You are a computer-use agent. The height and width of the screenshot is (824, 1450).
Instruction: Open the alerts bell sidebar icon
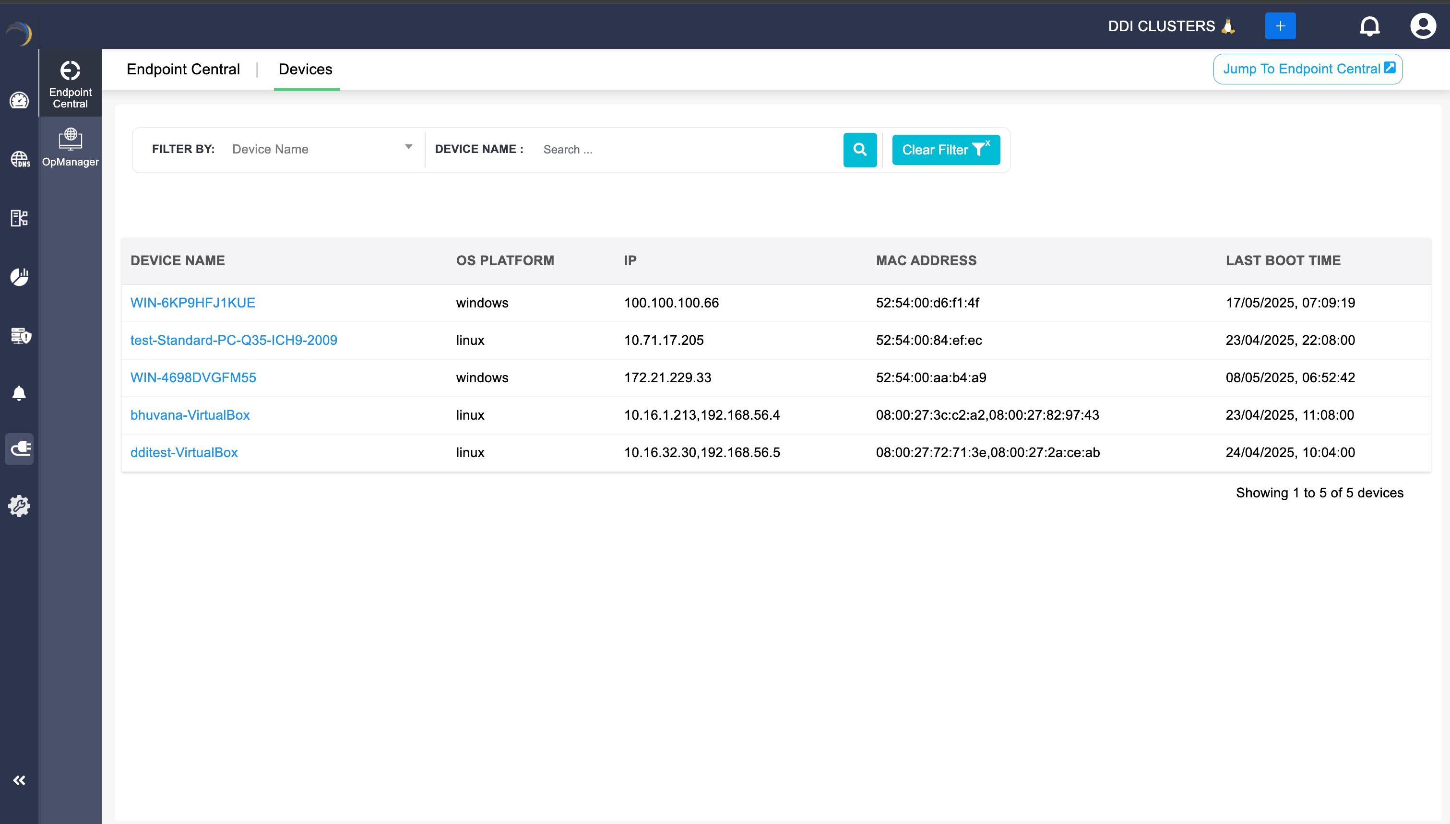coord(19,393)
